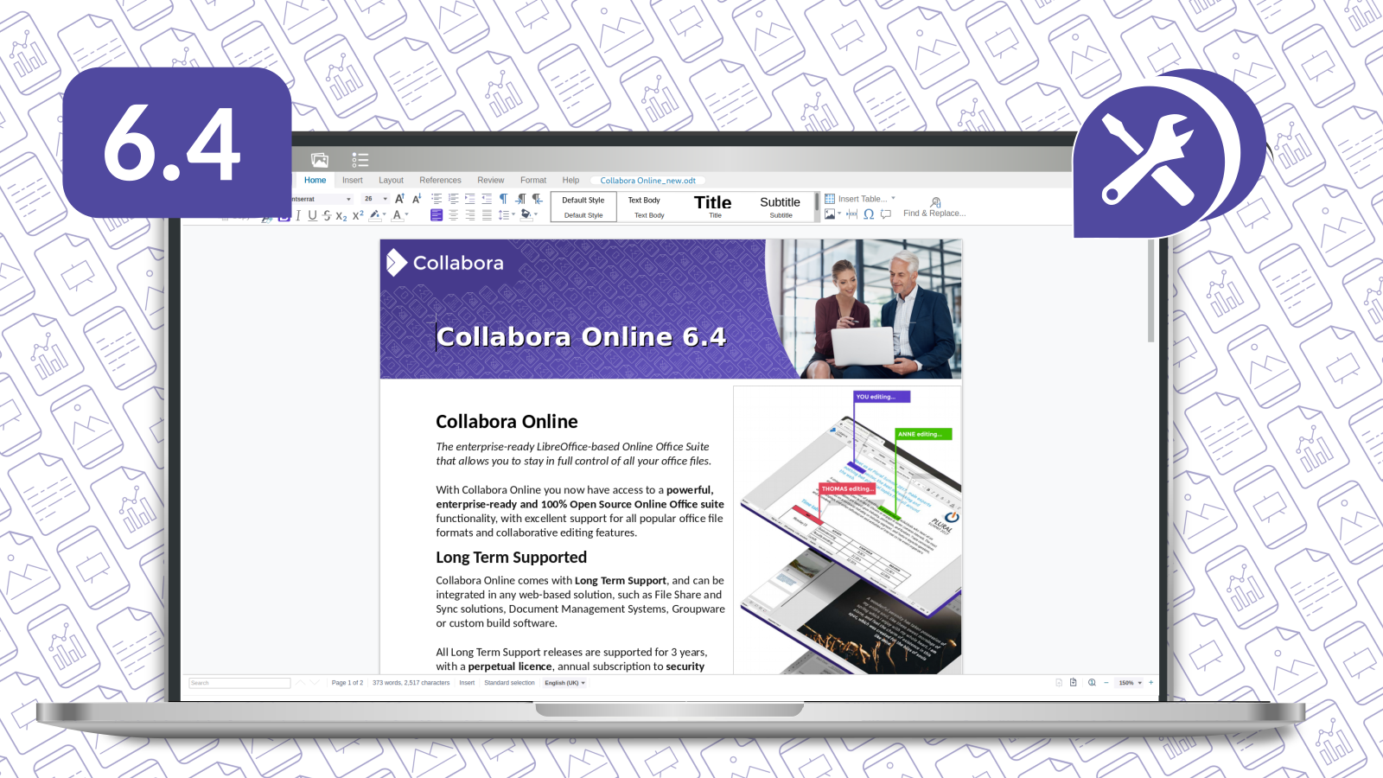Toggle underline formatting
The height and width of the screenshot is (778, 1383).
pos(312,215)
